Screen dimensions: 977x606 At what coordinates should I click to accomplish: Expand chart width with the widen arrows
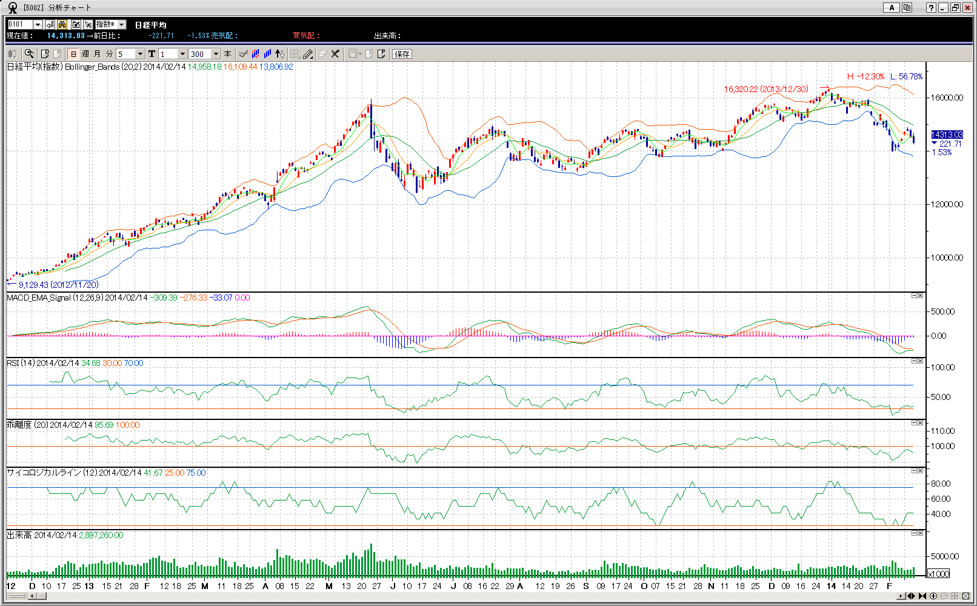(x=911, y=596)
